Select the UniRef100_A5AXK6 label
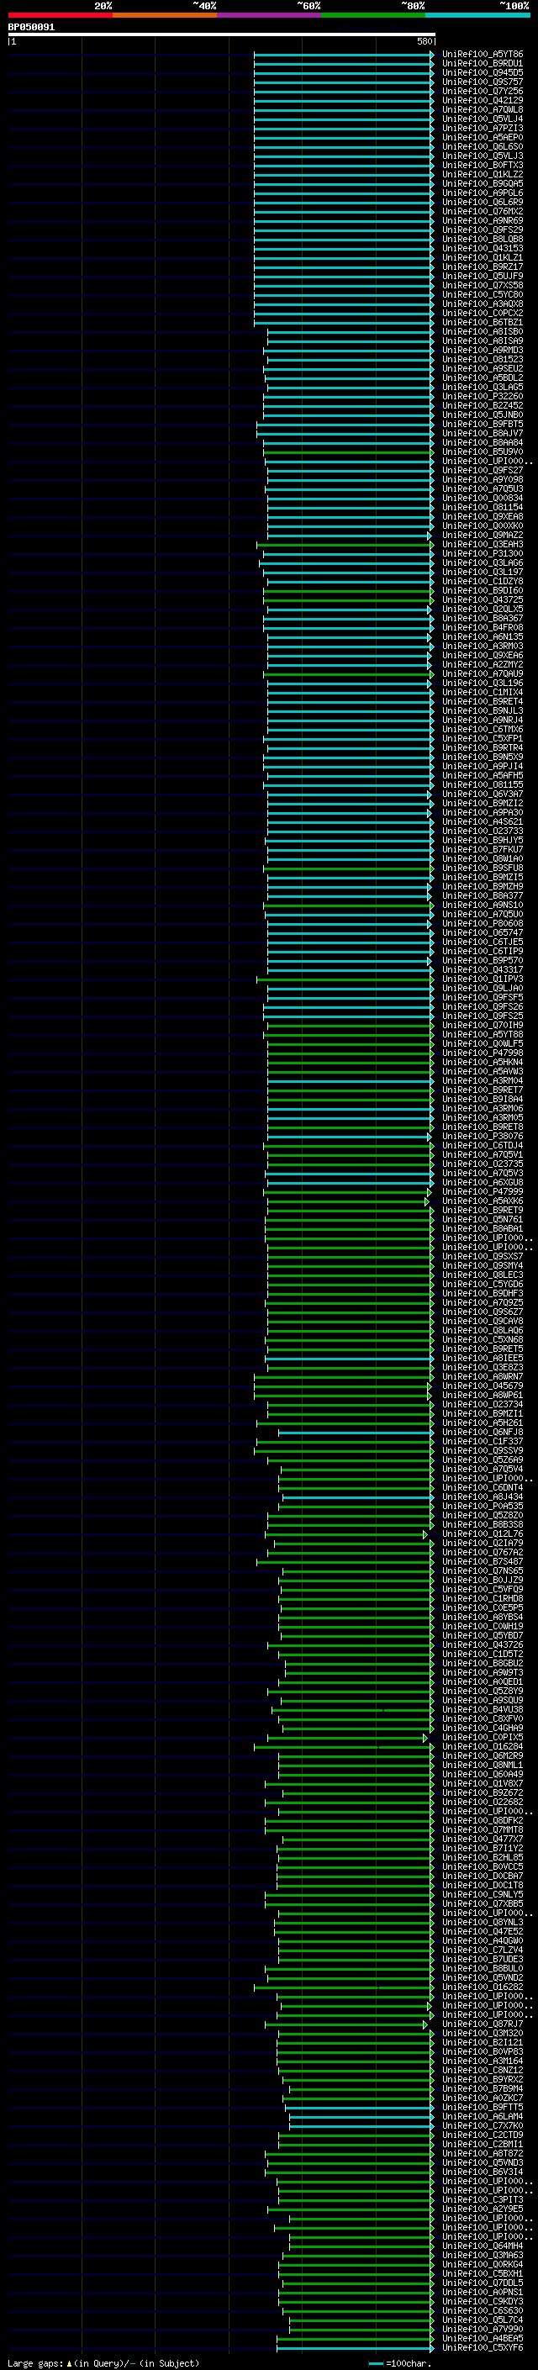Viewport: 538px width, 2370px height. pos(483,1201)
